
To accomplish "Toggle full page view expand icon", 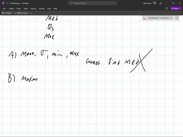I will [x=177, y=18].
